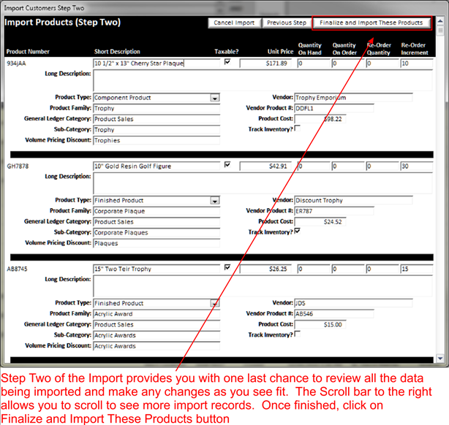
Task: Click Quantity On Order field for GH7878
Action: pyautogui.click(x=348, y=166)
